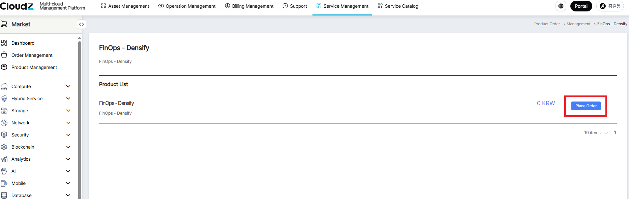
Task: Expand the Mobile category chevron
Action: click(x=68, y=183)
